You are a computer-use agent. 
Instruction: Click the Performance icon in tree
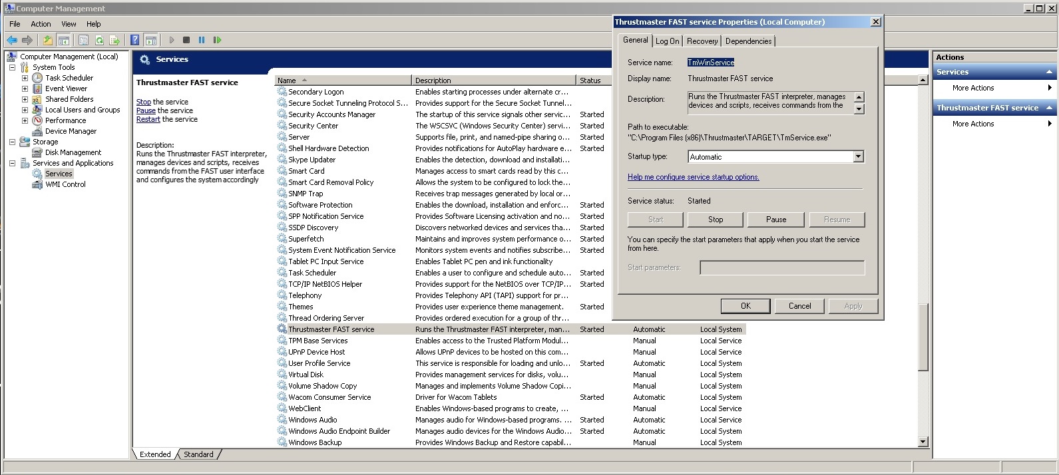37,120
